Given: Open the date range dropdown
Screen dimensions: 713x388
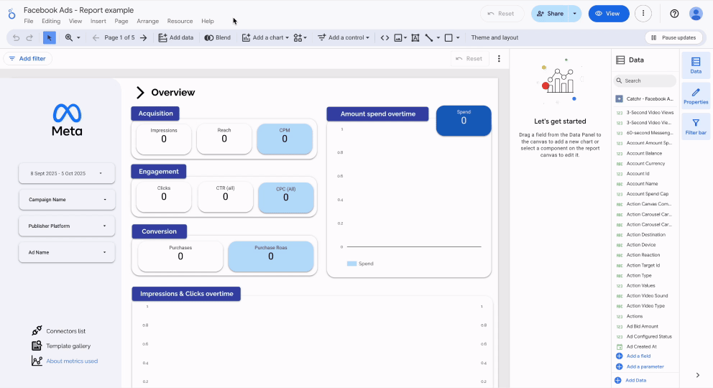Looking at the screenshot, I should click(x=66, y=174).
